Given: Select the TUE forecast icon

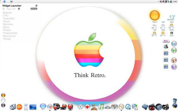Looking at the screenshot, I should click(x=154, y=33).
